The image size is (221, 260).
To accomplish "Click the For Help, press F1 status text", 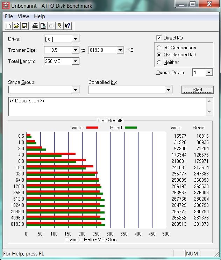I will coord(23,253).
